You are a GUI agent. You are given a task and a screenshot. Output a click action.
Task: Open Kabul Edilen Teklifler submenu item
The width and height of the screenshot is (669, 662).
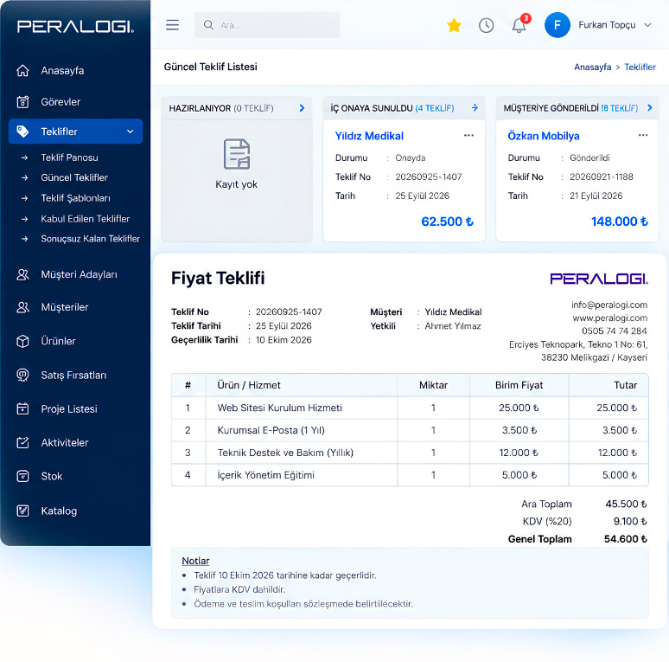coord(86,219)
